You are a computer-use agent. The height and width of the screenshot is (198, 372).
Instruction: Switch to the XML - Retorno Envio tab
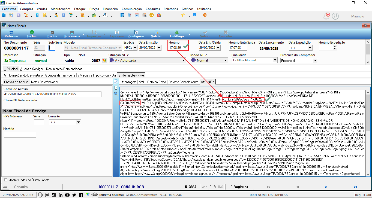coord(152,82)
